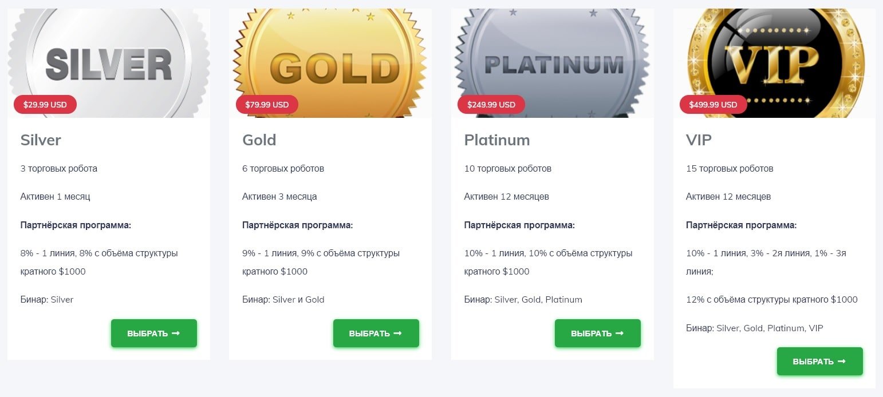
Task: Open the Platinum plan title
Action: pos(497,140)
